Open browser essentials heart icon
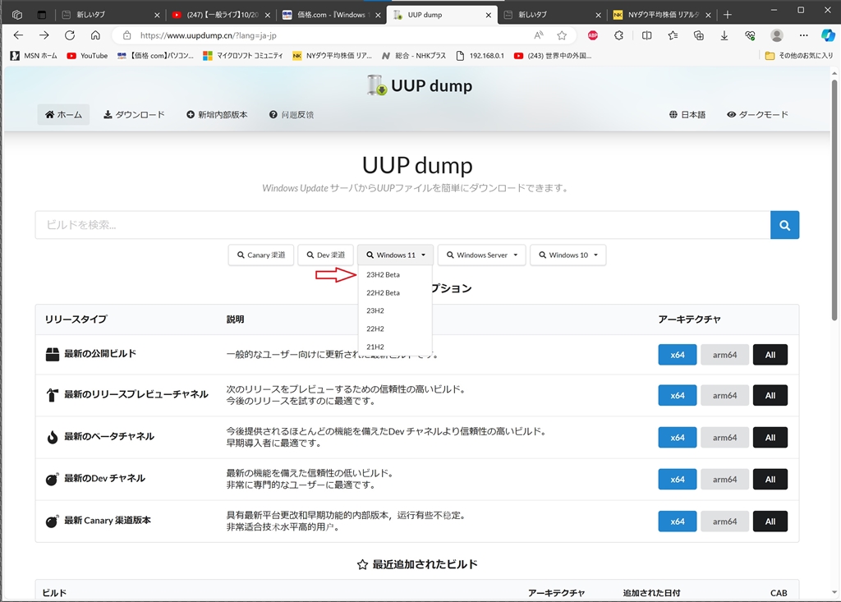841x602 pixels. click(x=750, y=35)
